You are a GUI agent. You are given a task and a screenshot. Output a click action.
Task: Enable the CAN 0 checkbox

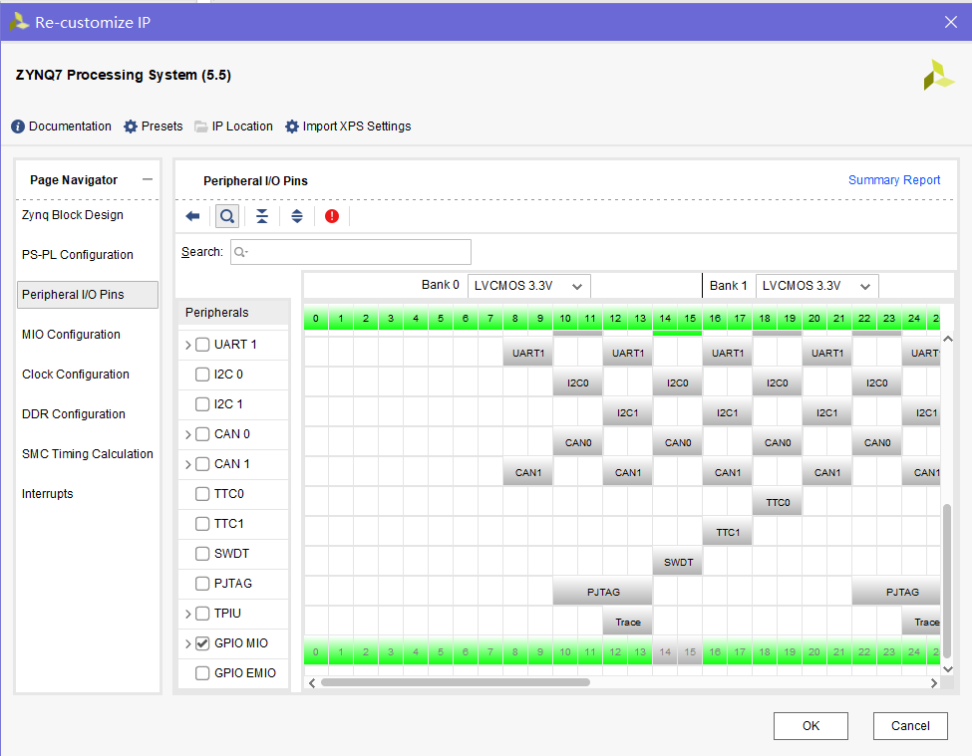pos(202,434)
